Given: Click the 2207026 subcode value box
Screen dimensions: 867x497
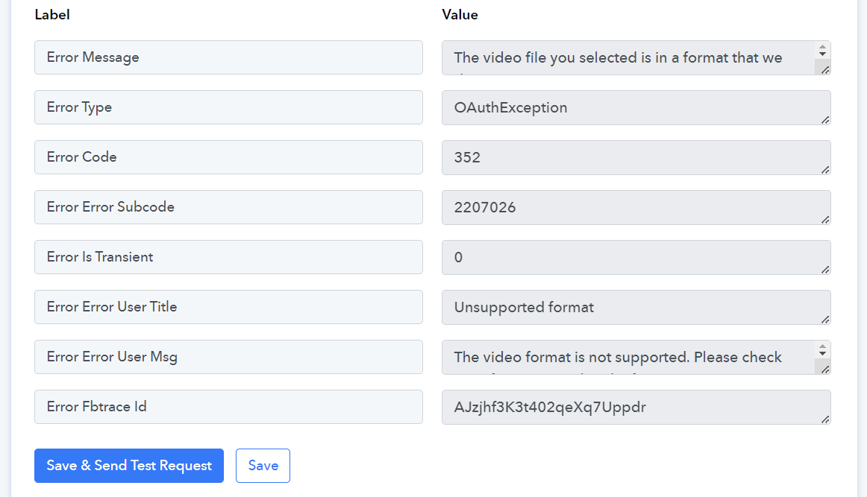Looking at the screenshot, I should click(x=636, y=208).
